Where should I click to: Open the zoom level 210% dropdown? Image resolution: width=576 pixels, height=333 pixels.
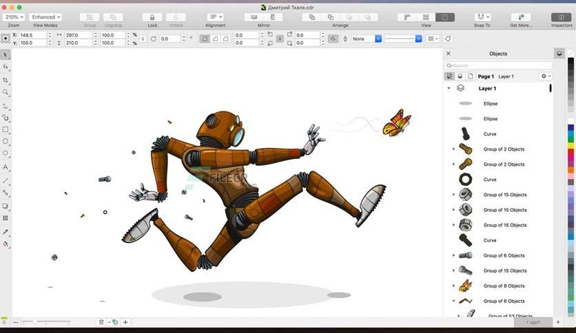point(14,17)
